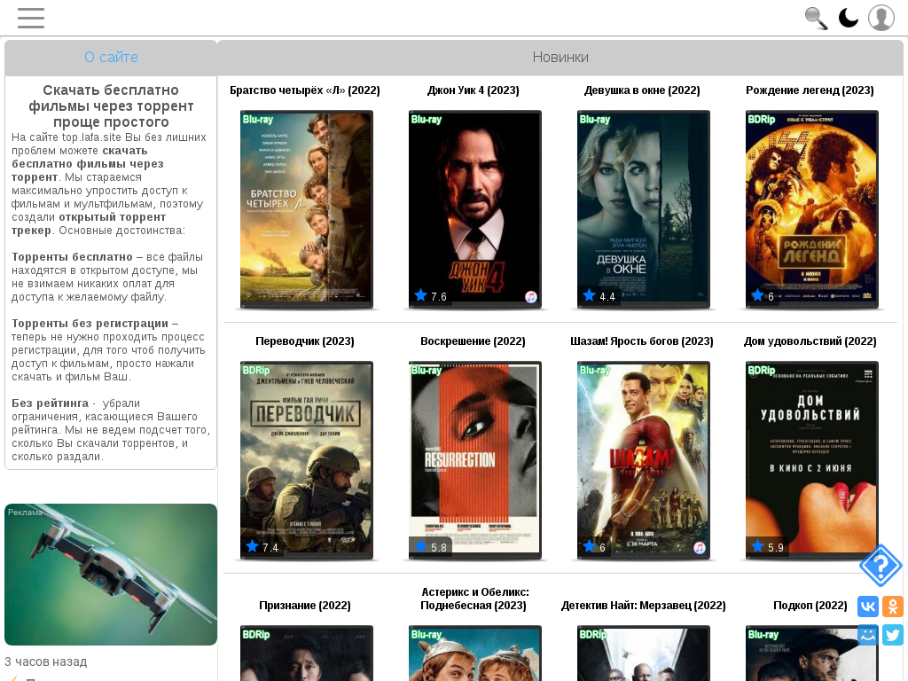Click Братство четырёх «Л» poster
Screen dimensions: 908x681
[306, 209]
